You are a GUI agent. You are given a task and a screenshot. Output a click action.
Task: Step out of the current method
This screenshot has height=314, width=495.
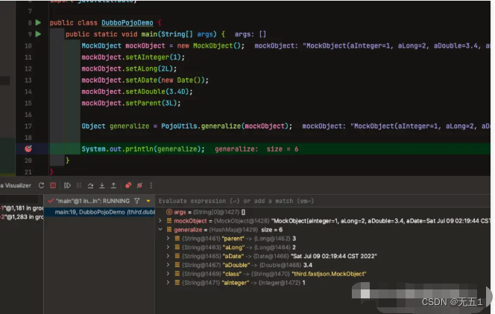[x=113, y=185]
